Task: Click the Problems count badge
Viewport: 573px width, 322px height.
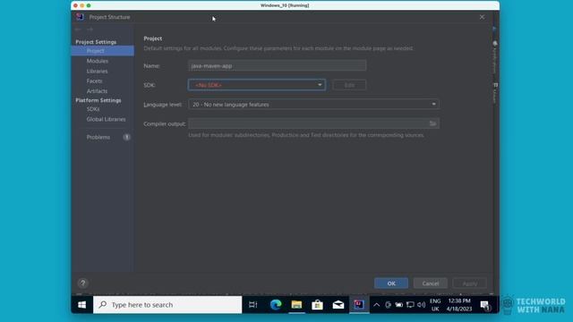Action: (126, 137)
